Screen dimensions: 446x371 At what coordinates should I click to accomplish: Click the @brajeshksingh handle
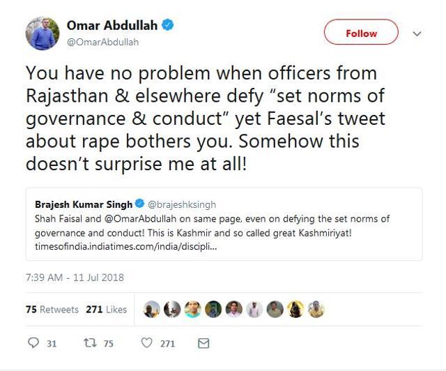175,205
